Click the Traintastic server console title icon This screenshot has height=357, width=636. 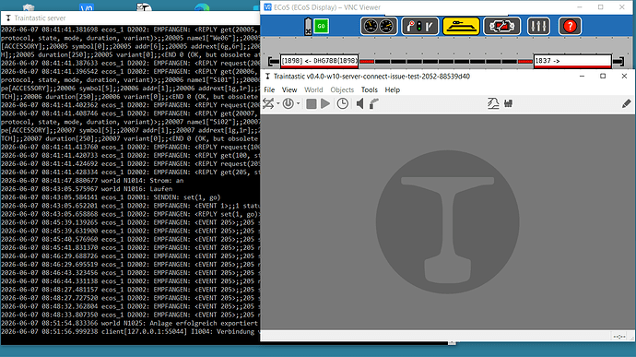[8, 18]
